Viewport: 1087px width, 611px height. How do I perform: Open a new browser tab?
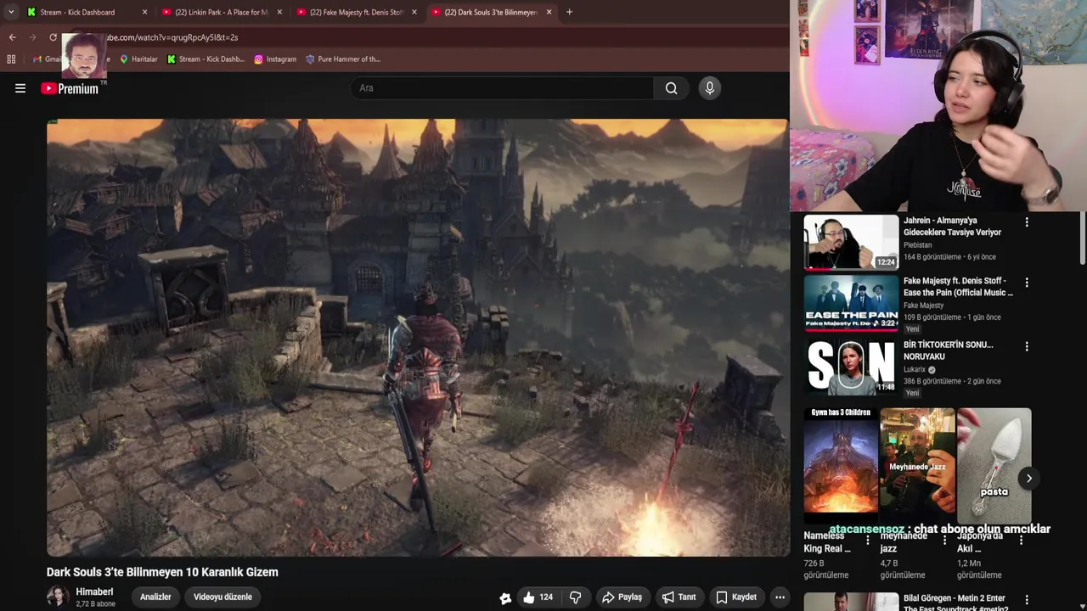[569, 12]
